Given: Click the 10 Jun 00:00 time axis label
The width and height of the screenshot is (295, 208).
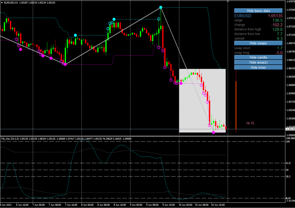Looking at the screenshot, I should [185, 205].
